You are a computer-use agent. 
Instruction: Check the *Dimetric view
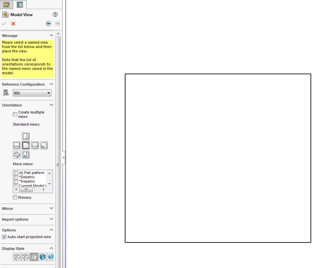[x=16, y=177]
